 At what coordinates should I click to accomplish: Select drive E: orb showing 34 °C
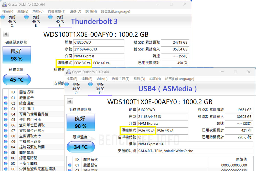coord(91,84)
